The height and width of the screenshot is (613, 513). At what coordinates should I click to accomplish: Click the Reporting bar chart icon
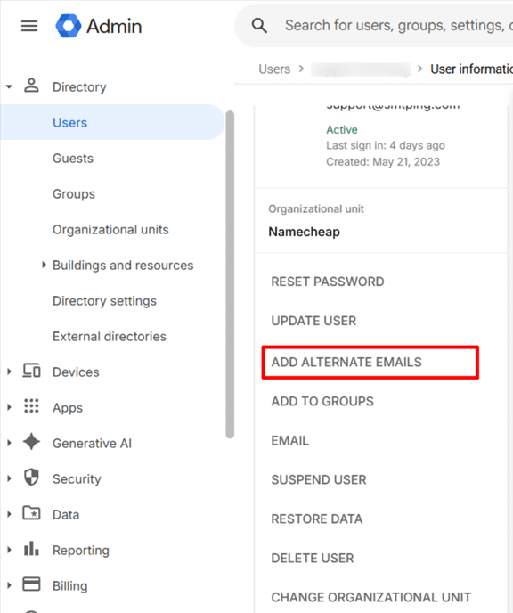click(31, 549)
